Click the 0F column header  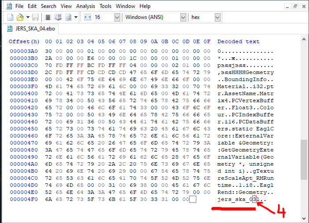(x=207, y=41)
